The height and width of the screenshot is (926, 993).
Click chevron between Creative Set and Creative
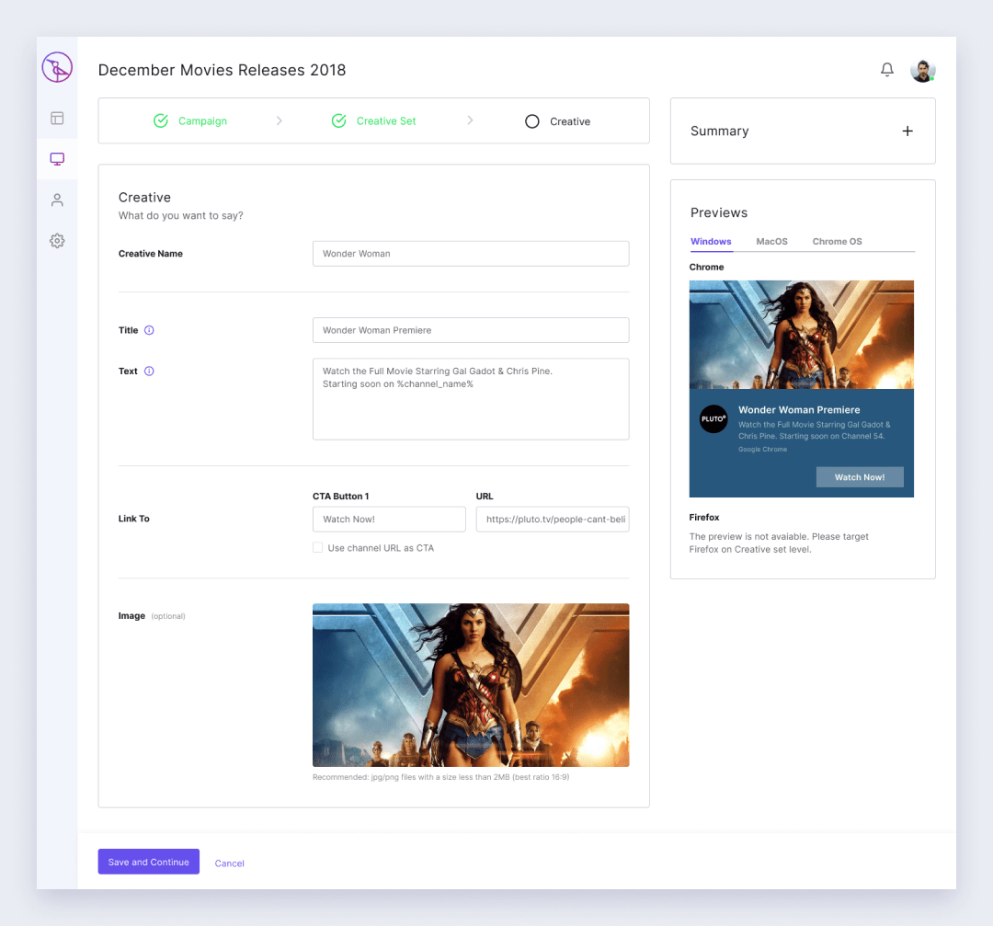[x=470, y=120]
